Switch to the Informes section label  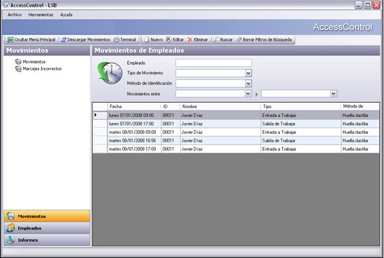pyautogui.click(x=28, y=240)
